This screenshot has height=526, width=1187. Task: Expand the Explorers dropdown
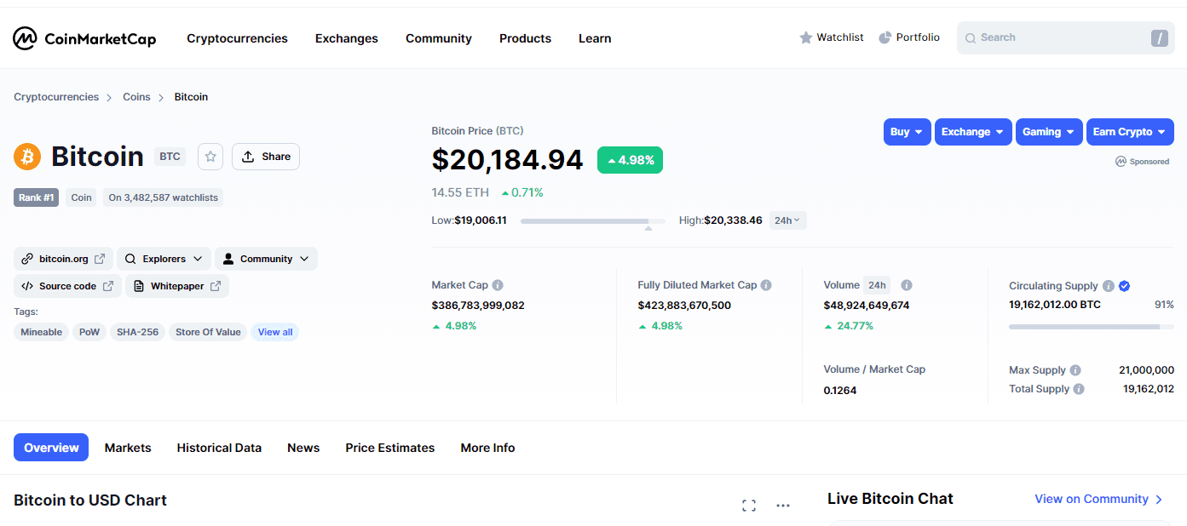164,259
